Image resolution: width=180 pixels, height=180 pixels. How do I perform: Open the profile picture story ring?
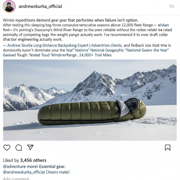(9, 7)
